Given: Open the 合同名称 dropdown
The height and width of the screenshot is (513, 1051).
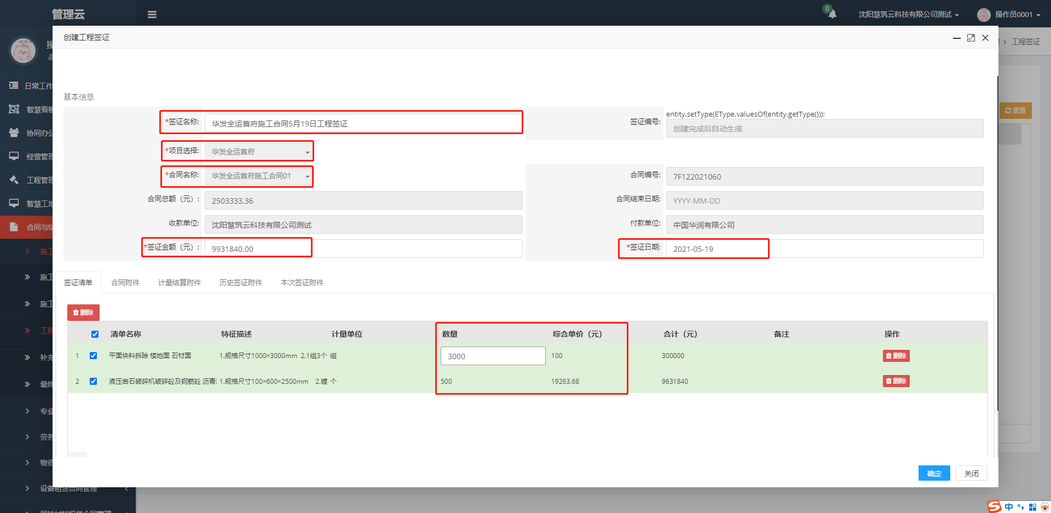Looking at the screenshot, I should pyautogui.click(x=258, y=176).
